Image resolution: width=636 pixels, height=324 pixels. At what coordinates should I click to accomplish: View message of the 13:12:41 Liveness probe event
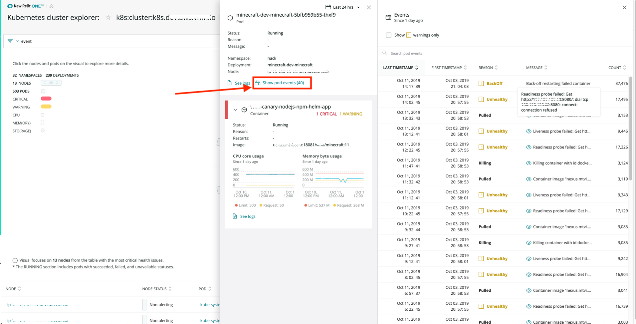coord(529,131)
